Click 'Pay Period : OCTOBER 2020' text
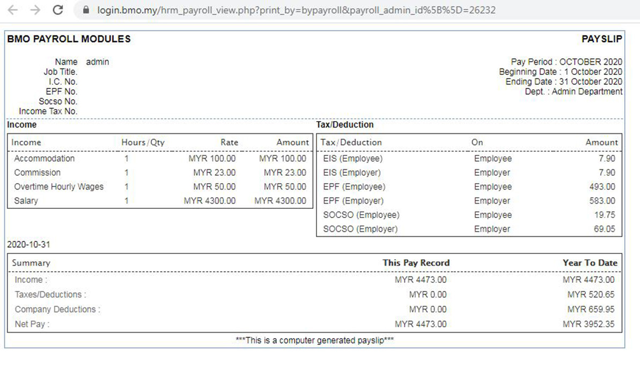Image resolution: width=640 pixels, height=368 pixels. pos(567,62)
